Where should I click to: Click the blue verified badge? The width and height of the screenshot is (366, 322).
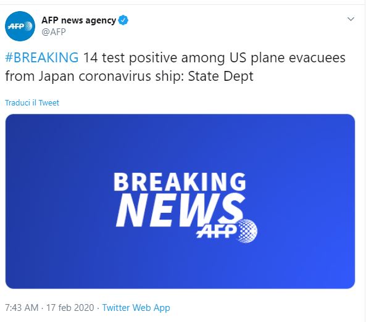(x=123, y=20)
